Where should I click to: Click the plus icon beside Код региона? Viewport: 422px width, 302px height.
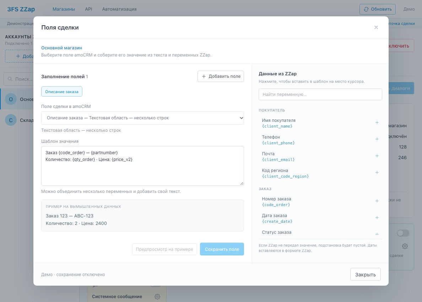pyautogui.click(x=377, y=173)
